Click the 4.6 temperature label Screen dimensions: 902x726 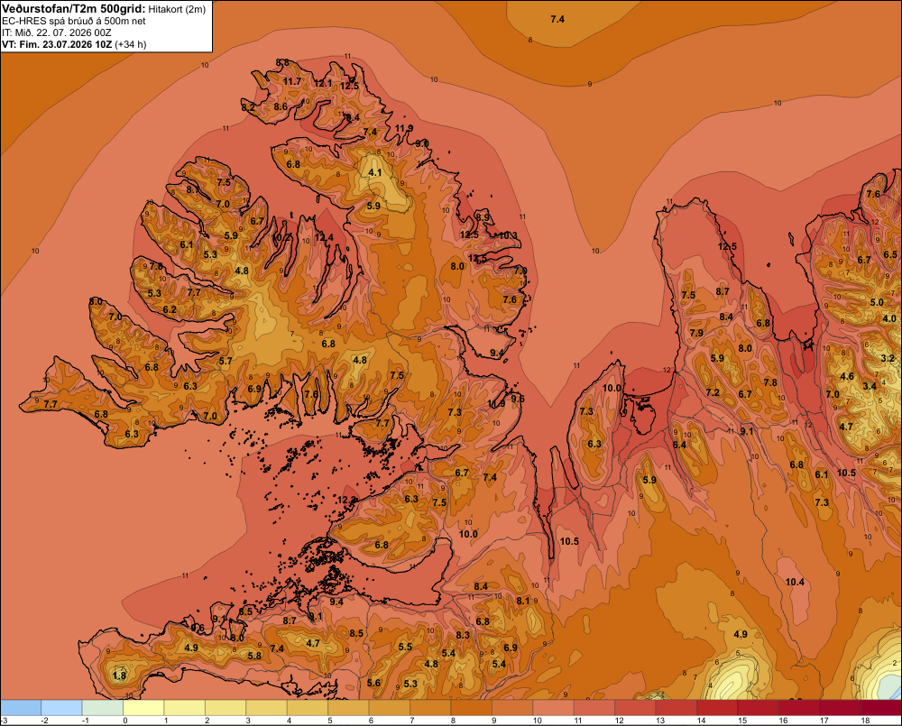(847, 377)
